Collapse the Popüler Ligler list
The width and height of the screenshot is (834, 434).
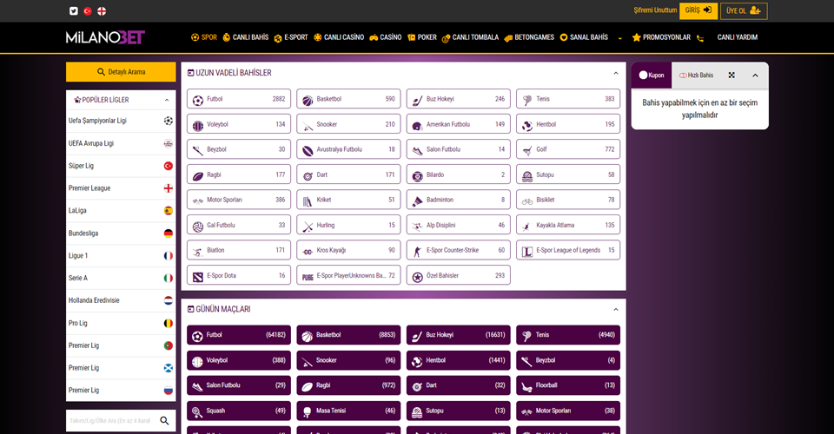pos(167,100)
